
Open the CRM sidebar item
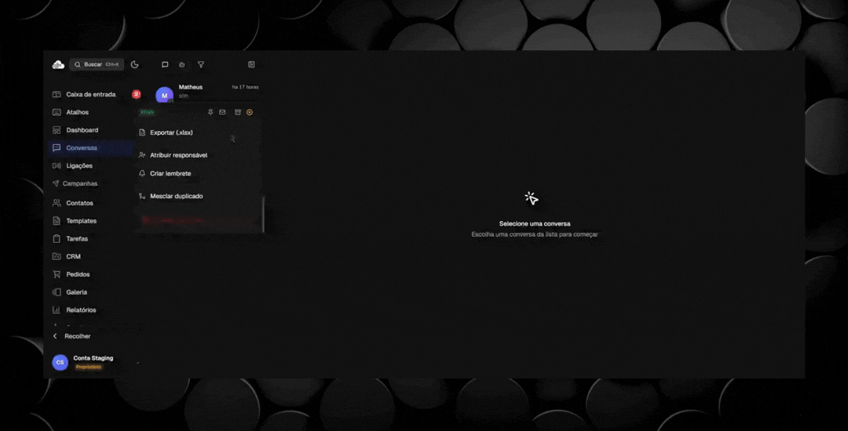click(x=91, y=257)
